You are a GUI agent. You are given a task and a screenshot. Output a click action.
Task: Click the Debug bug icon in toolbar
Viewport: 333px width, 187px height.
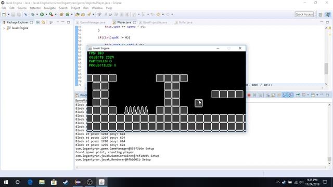[33, 15]
